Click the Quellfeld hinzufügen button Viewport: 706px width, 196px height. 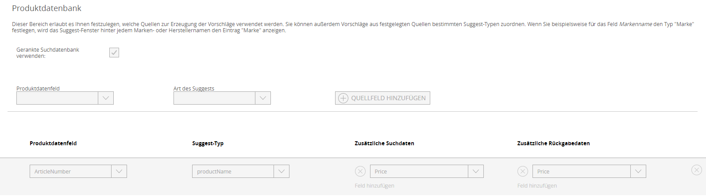pos(382,98)
